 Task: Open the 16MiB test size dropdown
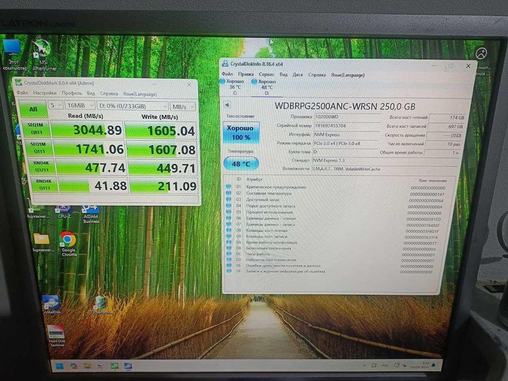point(79,106)
